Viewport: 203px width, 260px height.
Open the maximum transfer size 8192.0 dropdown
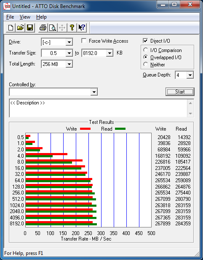tap(110, 53)
